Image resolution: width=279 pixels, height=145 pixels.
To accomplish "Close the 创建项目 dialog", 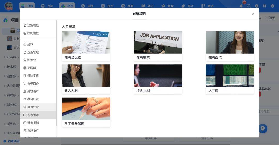I will pyautogui.click(x=253, y=14).
